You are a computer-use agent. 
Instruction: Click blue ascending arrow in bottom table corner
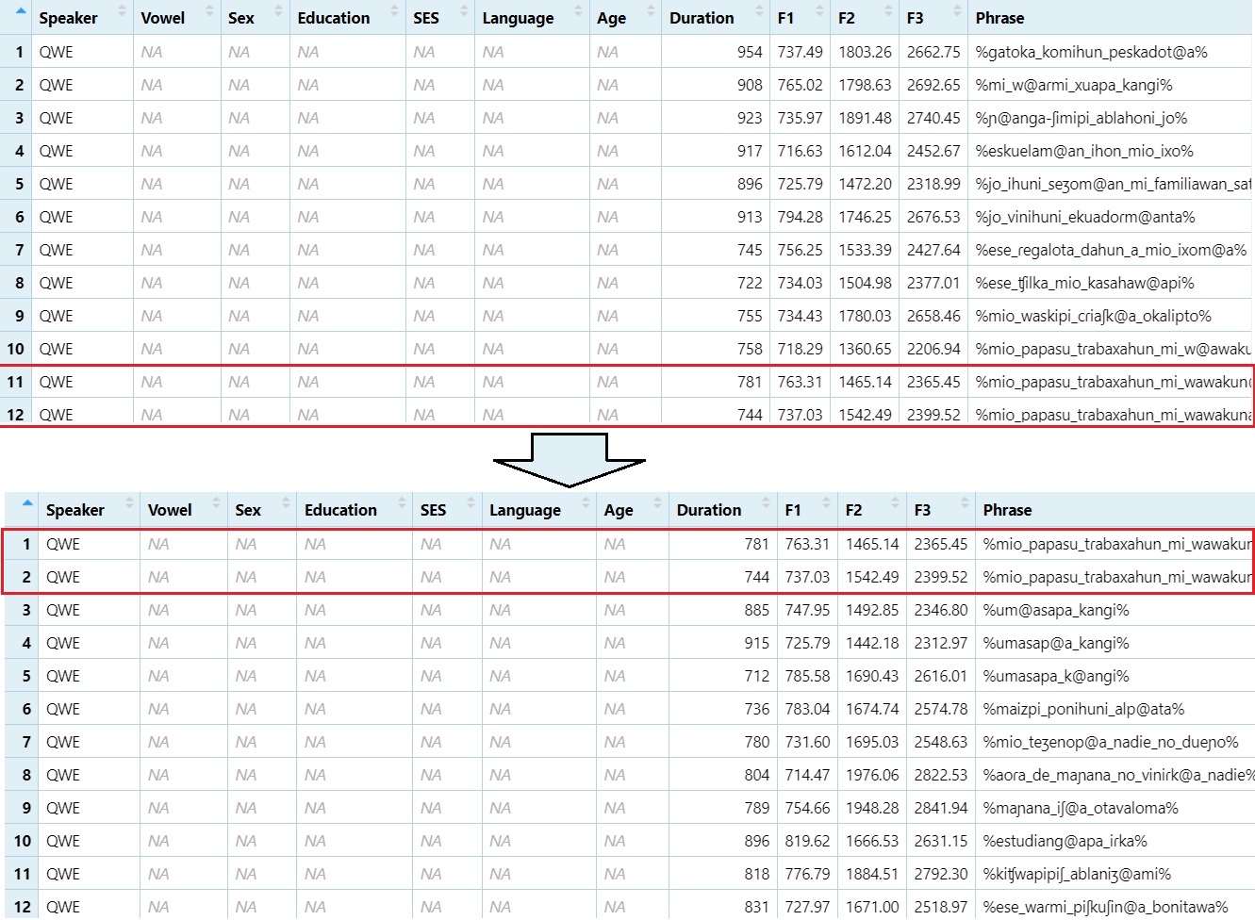point(27,503)
